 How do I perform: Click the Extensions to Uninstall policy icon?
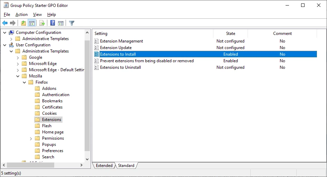[97, 67]
